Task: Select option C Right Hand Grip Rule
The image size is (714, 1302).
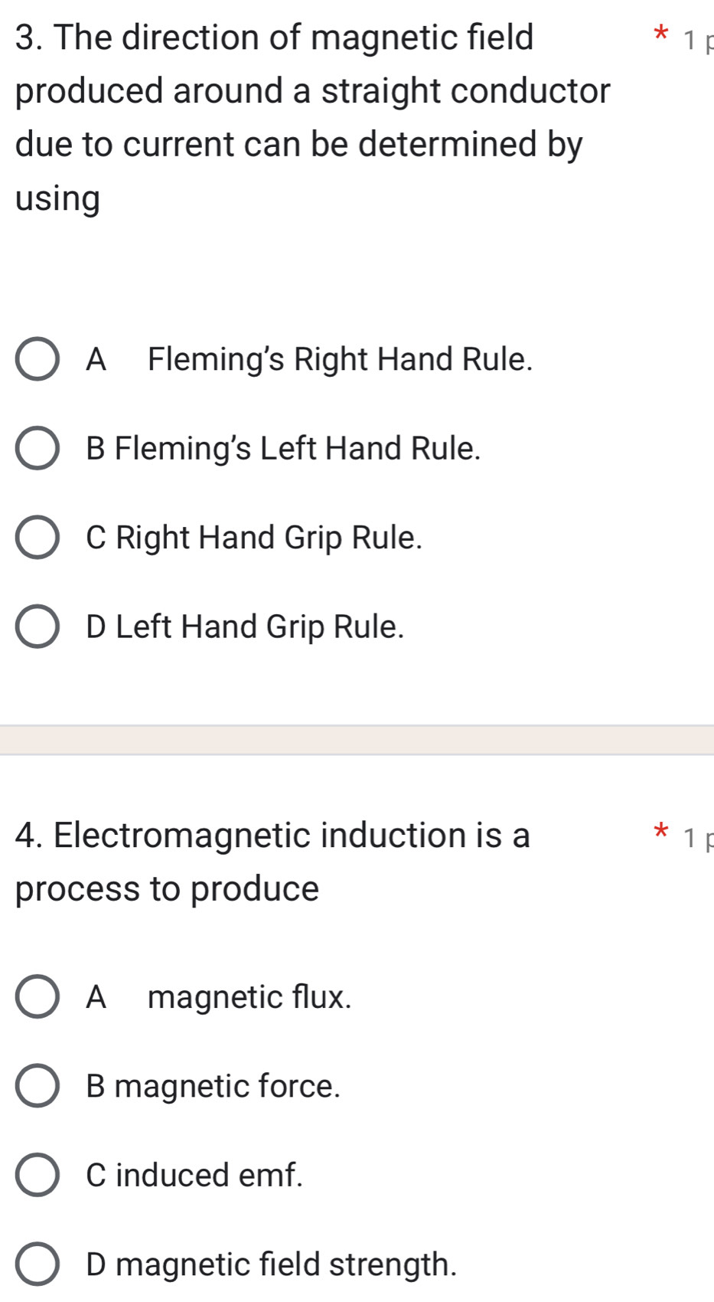Action: (x=40, y=538)
